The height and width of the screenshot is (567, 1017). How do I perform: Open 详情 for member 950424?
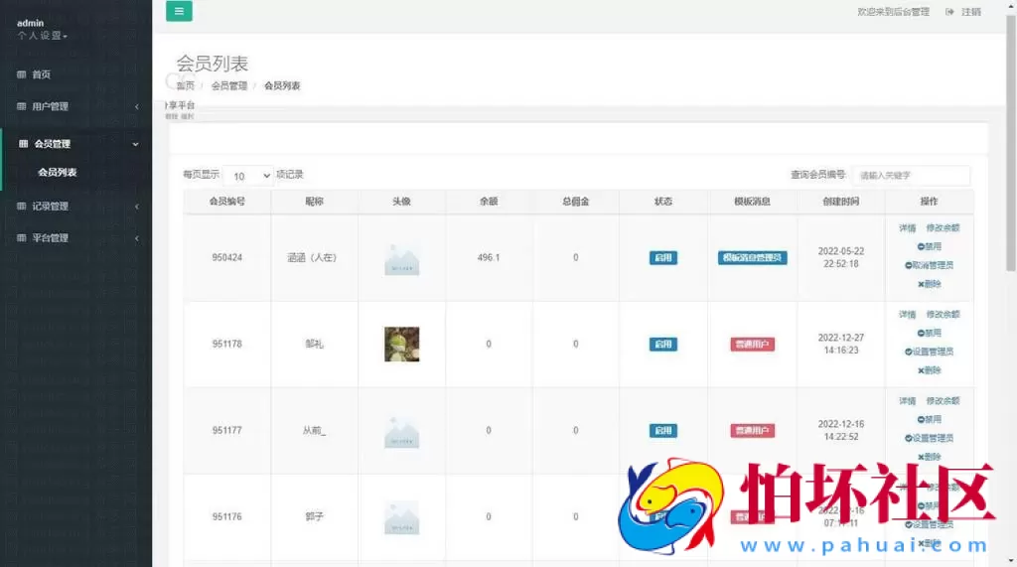pos(908,228)
